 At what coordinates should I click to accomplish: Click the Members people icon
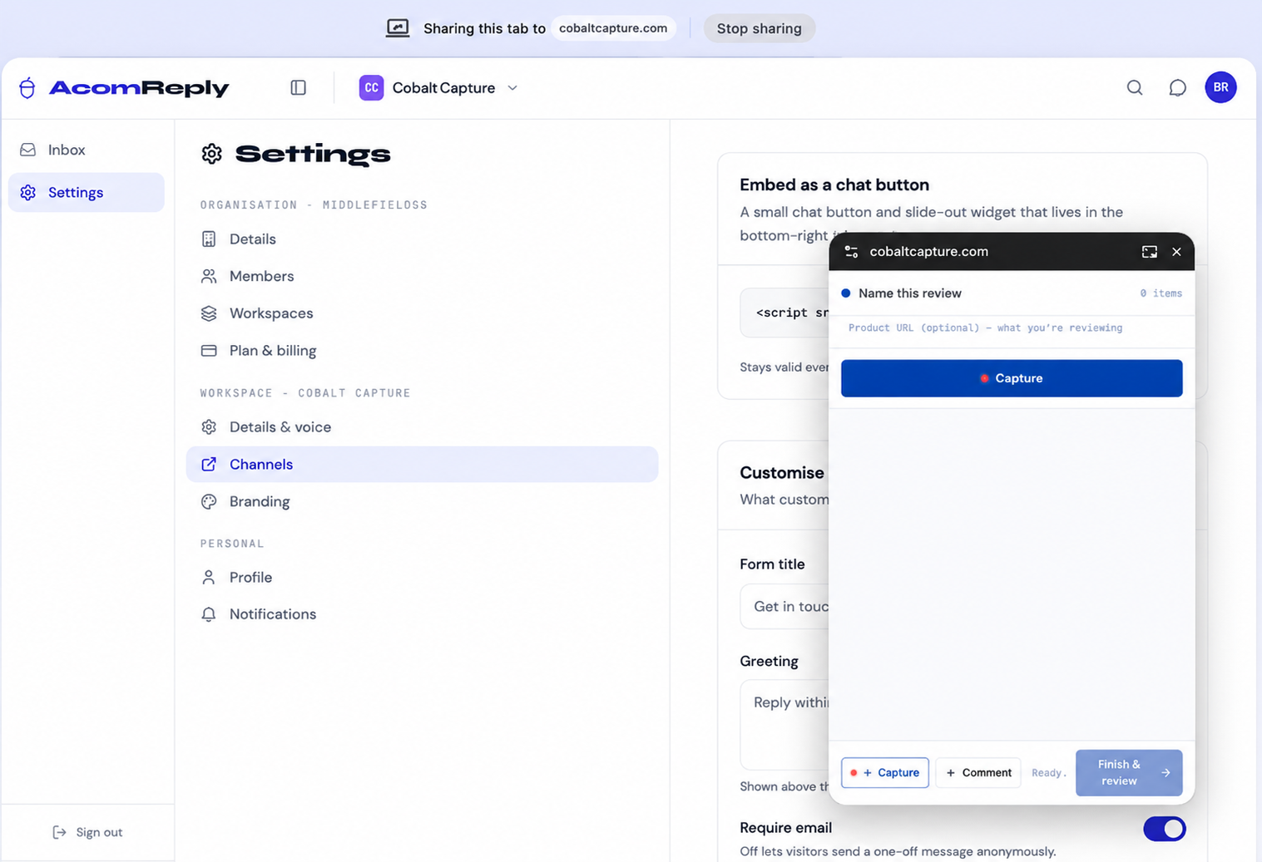(x=209, y=276)
